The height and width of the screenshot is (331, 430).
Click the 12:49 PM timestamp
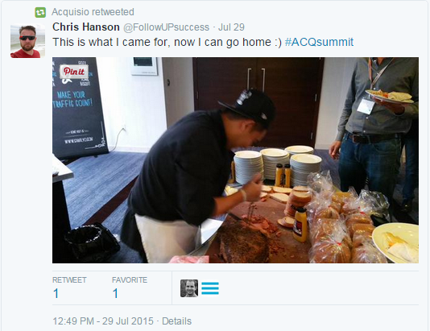(x=103, y=321)
